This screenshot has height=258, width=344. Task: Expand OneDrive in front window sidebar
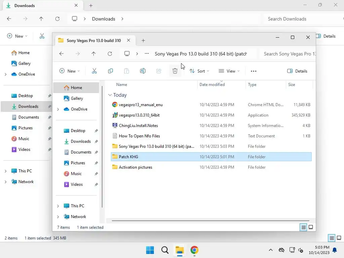58,109
